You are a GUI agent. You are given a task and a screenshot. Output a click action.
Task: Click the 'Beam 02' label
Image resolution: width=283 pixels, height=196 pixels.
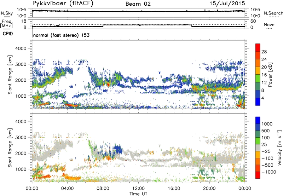(138, 4)
